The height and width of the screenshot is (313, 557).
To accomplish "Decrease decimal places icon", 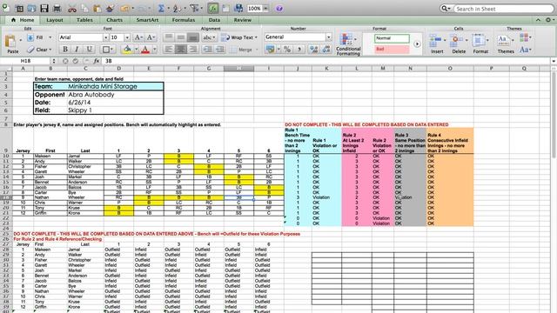I will (x=326, y=50).
